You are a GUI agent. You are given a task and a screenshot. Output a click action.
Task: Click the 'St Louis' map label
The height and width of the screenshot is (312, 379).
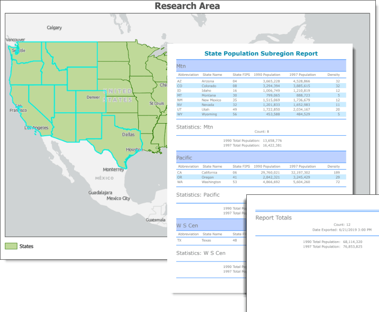click(157, 104)
